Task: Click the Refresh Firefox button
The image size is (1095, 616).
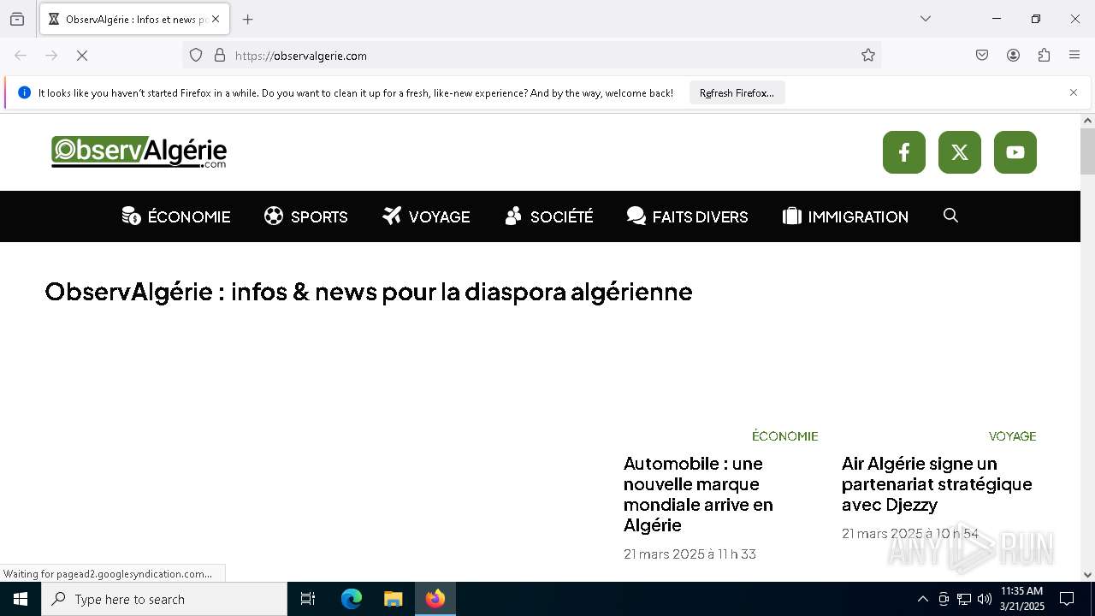Action: (737, 93)
